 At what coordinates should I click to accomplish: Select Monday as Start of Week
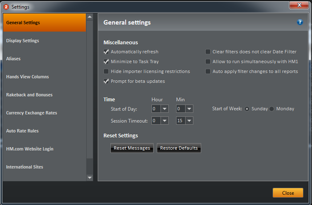[x=271, y=109]
